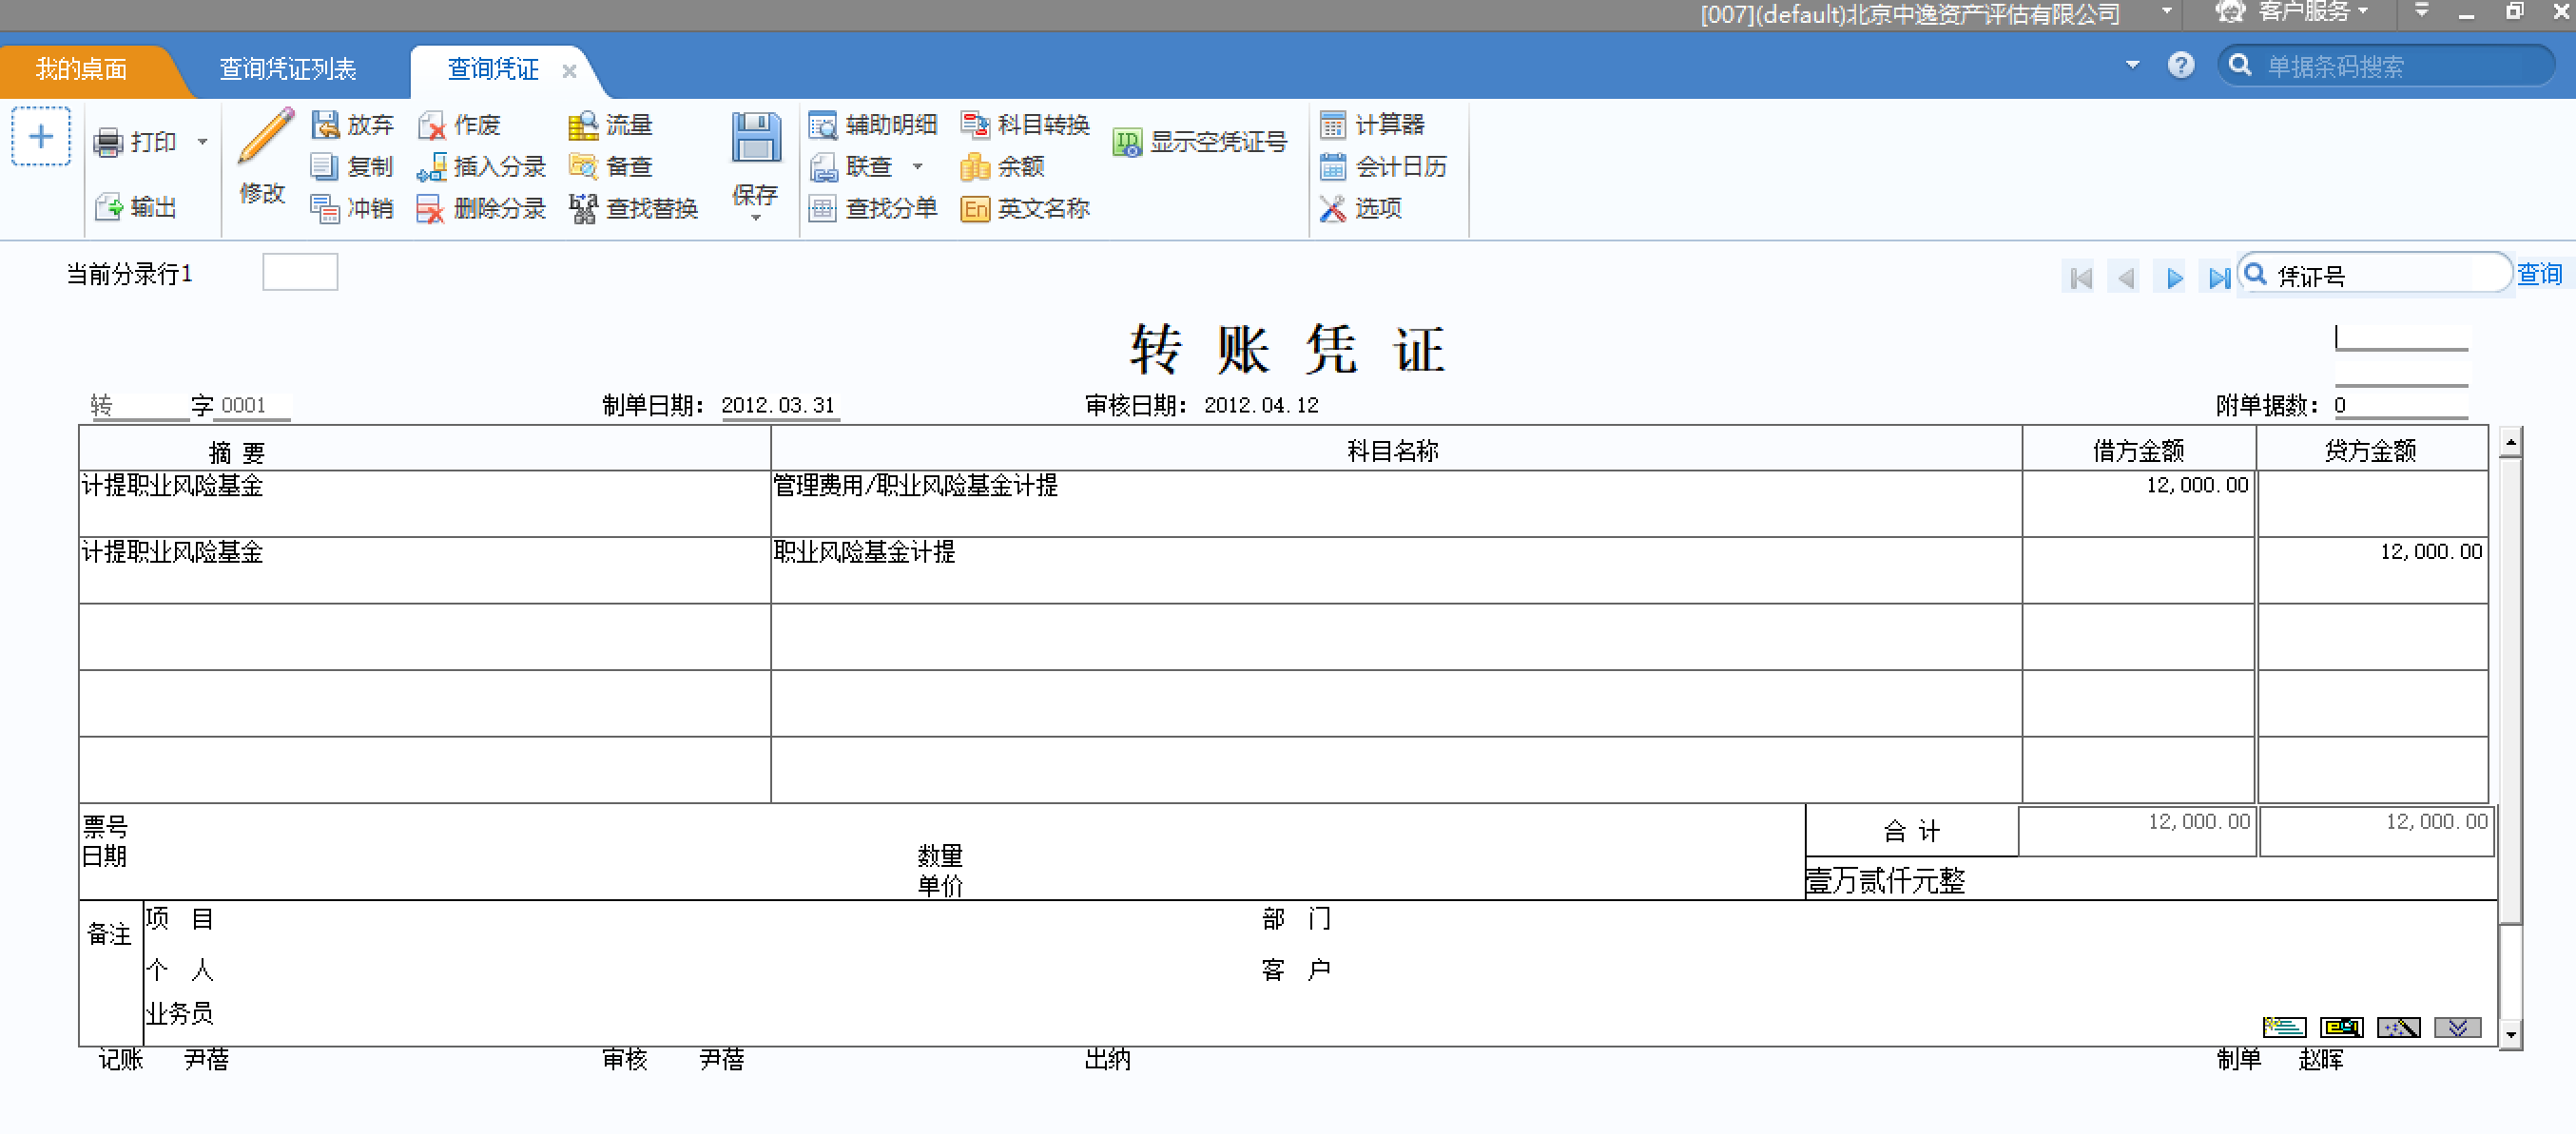Click the Balance (余额) icon
The width and height of the screenshot is (2576, 1134).
[x=975, y=167]
